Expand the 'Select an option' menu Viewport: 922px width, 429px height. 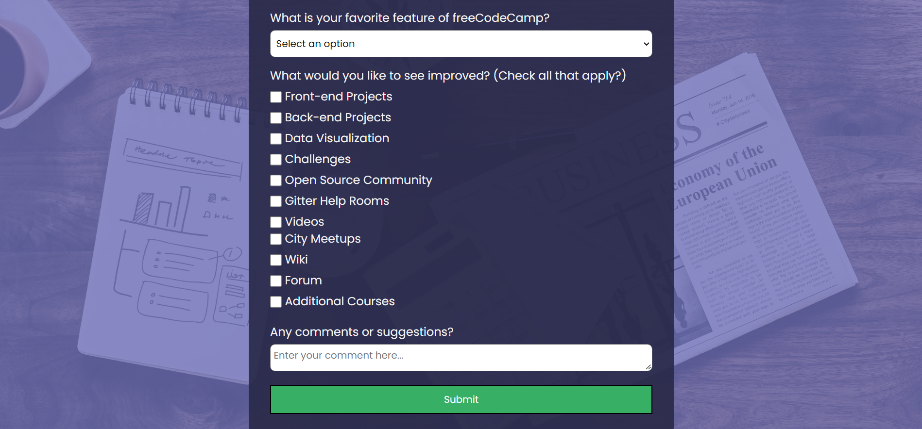[461, 44]
